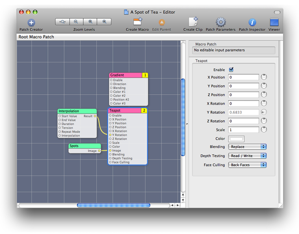Click the X Position dial knob
299x234 pixels.
(x=264, y=77)
